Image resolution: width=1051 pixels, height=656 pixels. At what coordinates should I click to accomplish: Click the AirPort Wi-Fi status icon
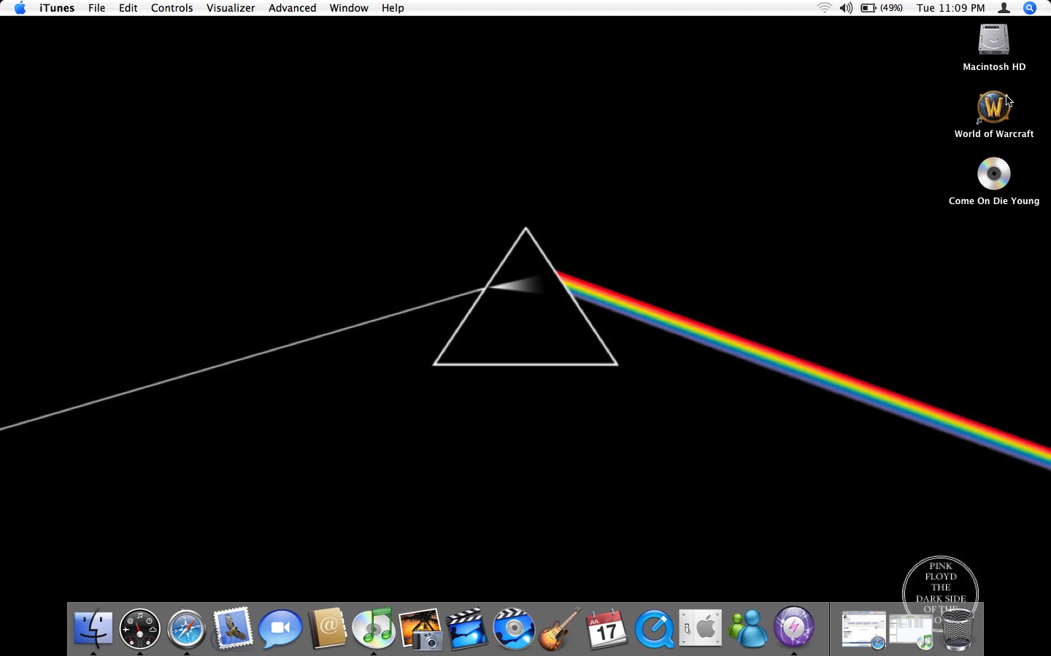tap(825, 8)
